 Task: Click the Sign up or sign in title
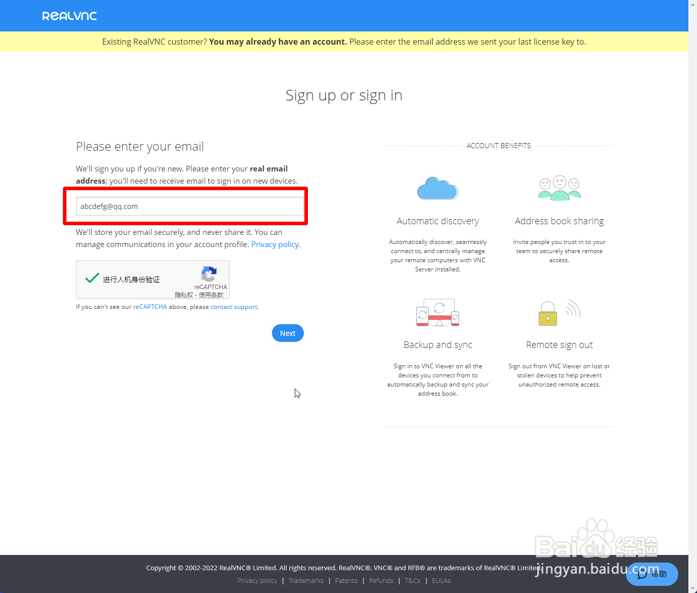[344, 95]
